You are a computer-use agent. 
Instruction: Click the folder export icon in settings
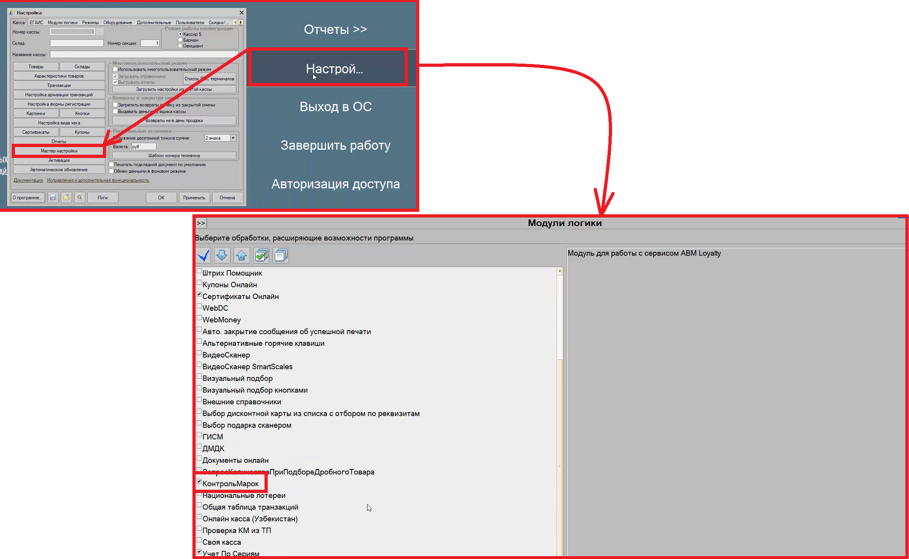click(x=66, y=198)
